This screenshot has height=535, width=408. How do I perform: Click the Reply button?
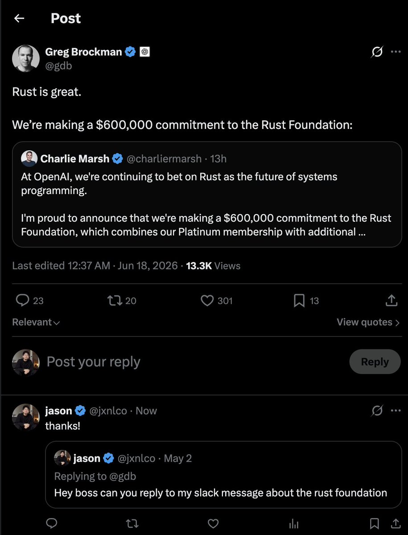tap(375, 362)
